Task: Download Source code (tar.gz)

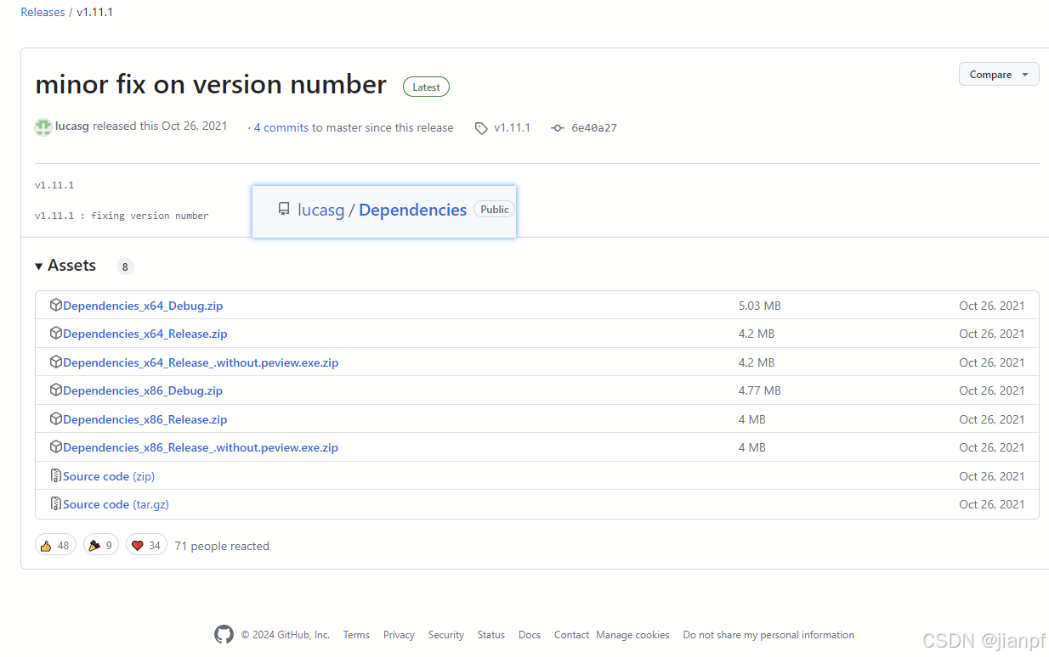Action: (116, 504)
